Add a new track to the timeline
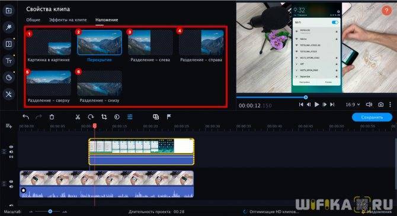397x216 pixels. coord(9,126)
